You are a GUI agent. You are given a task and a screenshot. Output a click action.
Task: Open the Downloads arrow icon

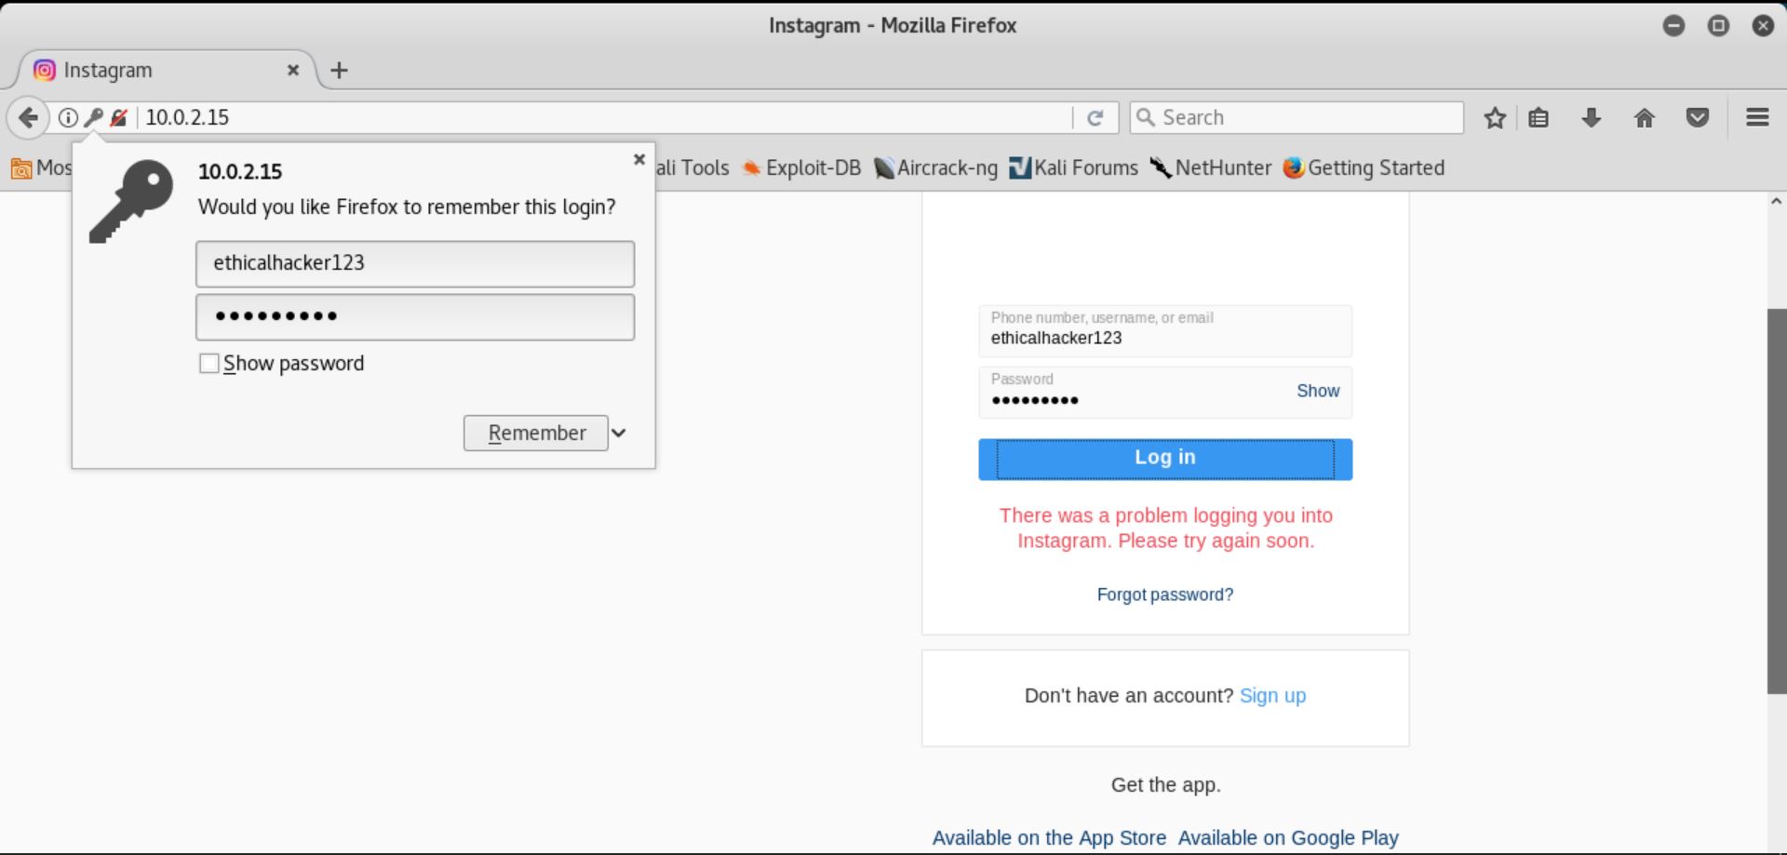tap(1592, 117)
